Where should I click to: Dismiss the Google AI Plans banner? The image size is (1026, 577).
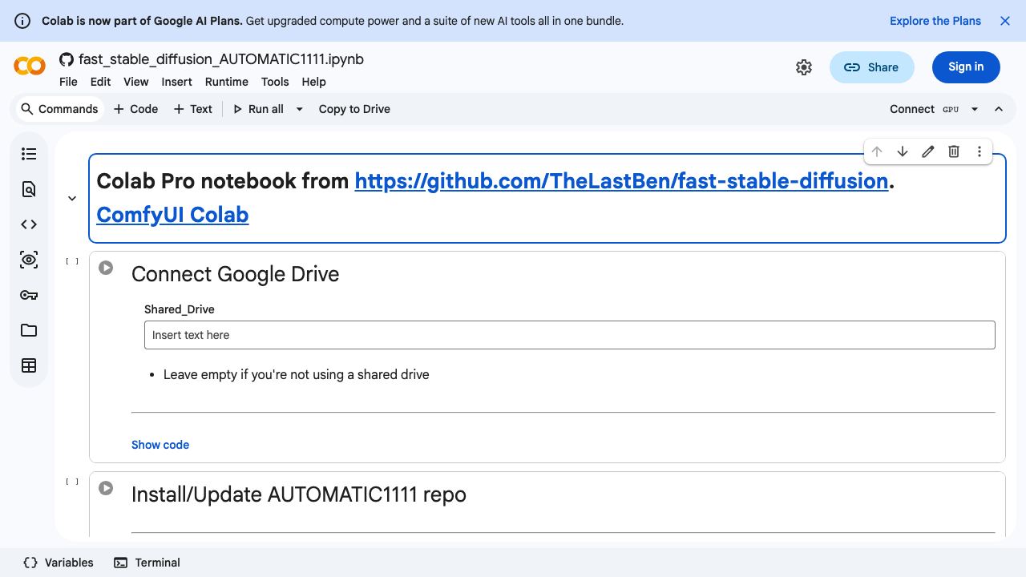click(x=1005, y=21)
